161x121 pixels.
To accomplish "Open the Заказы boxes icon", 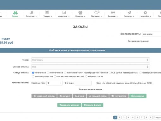I will 15,13.
